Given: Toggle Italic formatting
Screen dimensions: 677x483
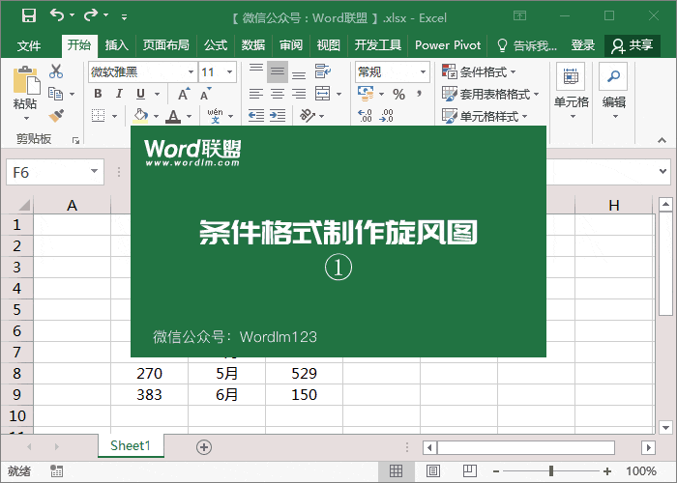Looking at the screenshot, I should pos(119,94).
